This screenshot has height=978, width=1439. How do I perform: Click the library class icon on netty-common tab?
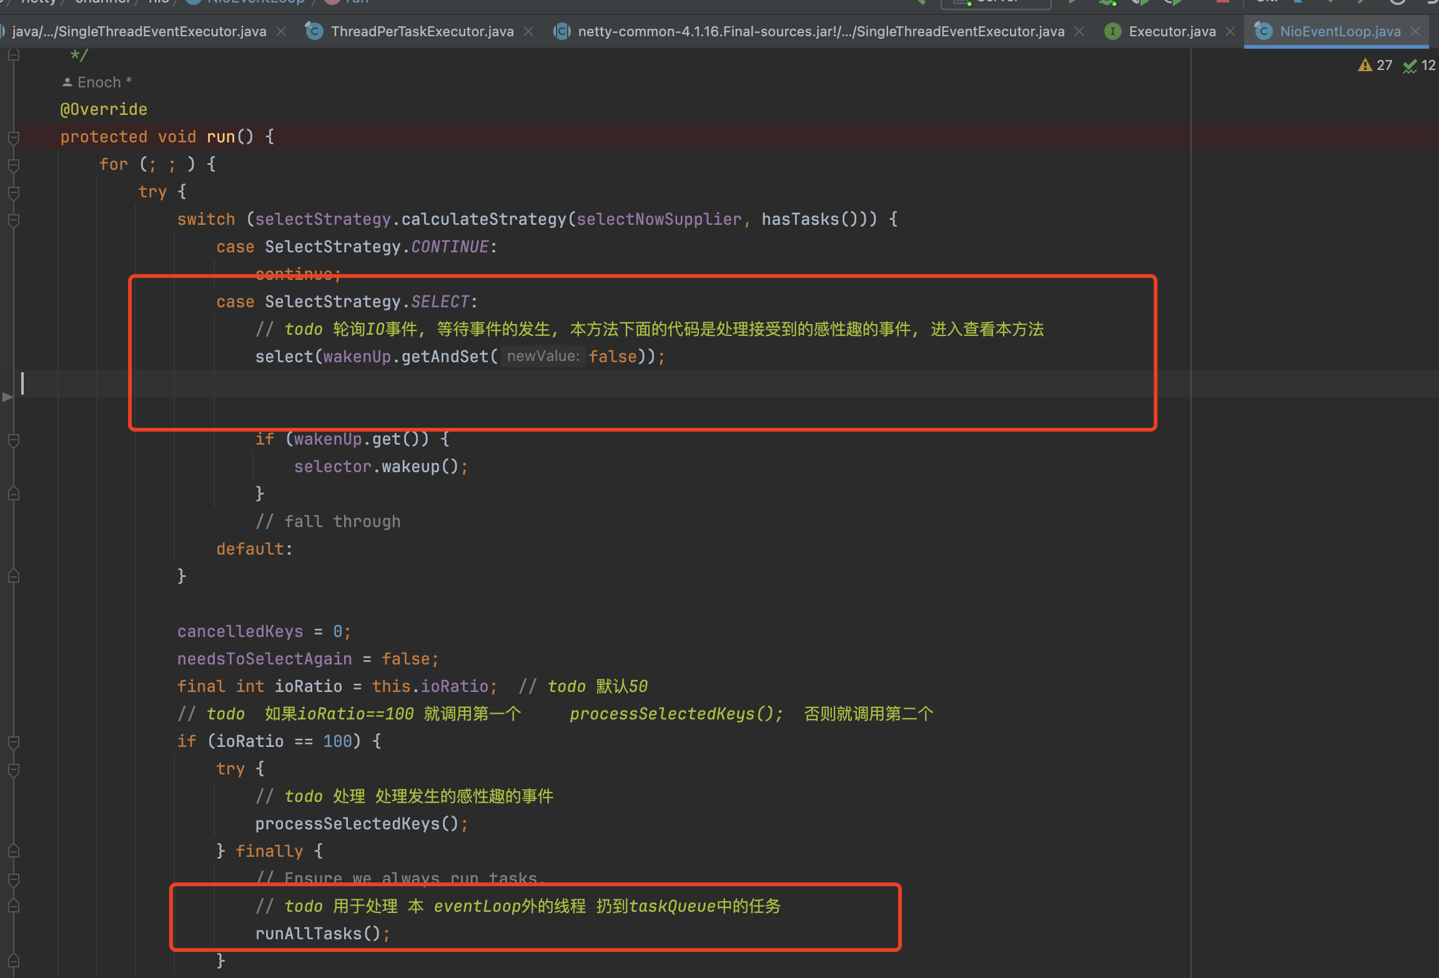(562, 31)
